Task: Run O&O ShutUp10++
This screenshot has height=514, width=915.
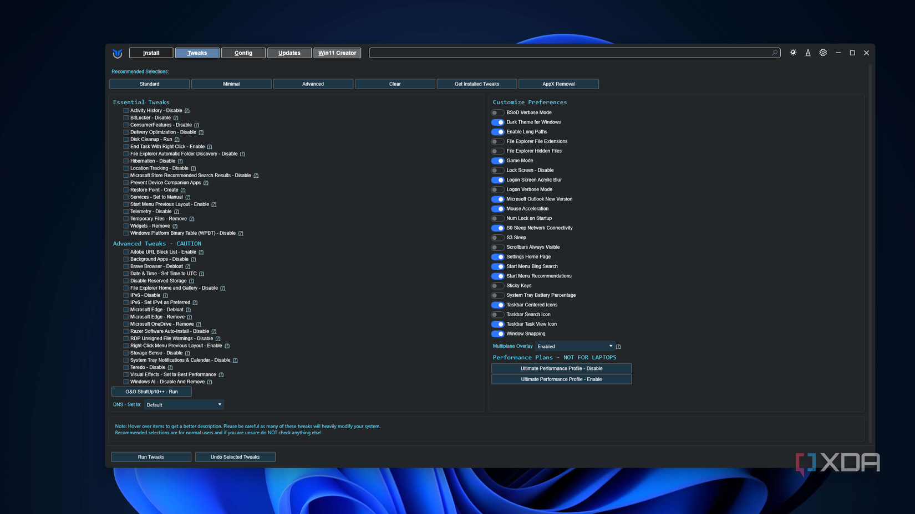Action: 151,392
